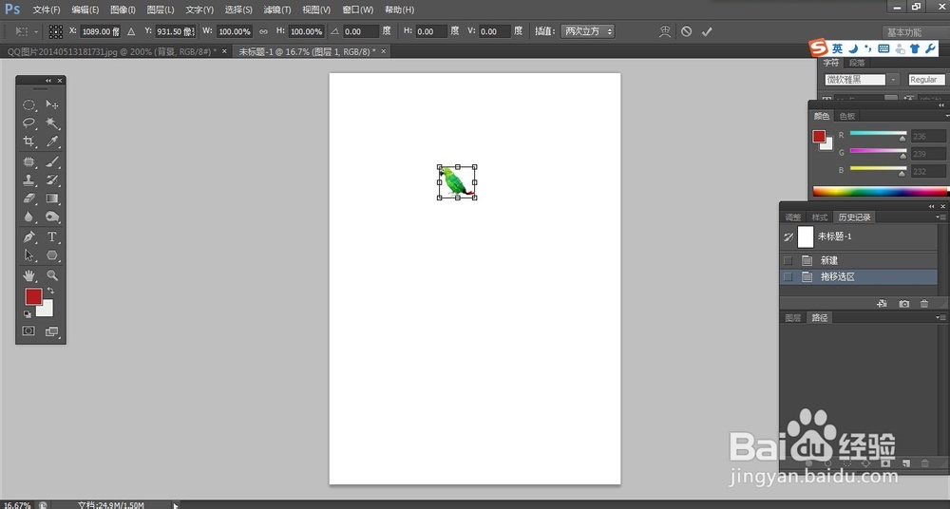The height and width of the screenshot is (509, 950).
Task: Toggle screen mode button in toolbox
Action: [x=52, y=330]
